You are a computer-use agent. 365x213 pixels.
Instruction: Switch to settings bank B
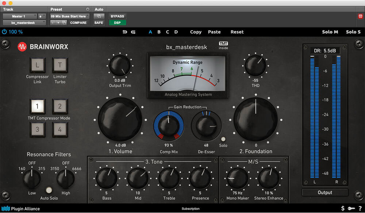click(159, 32)
